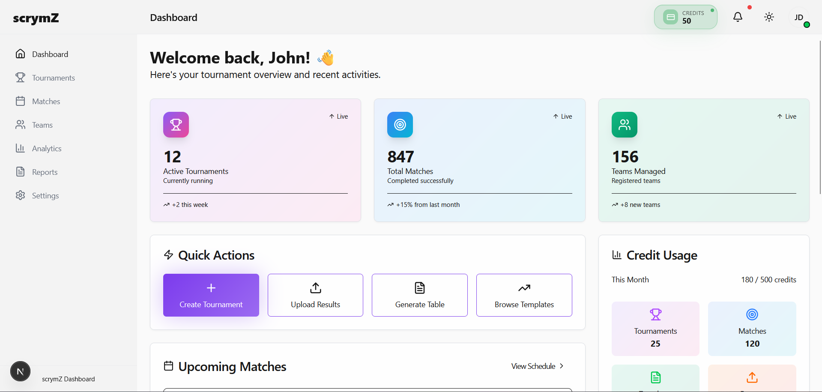This screenshot has height=392, width=822.
Task: Click the Settings gear icon
Action: point(21,195)
